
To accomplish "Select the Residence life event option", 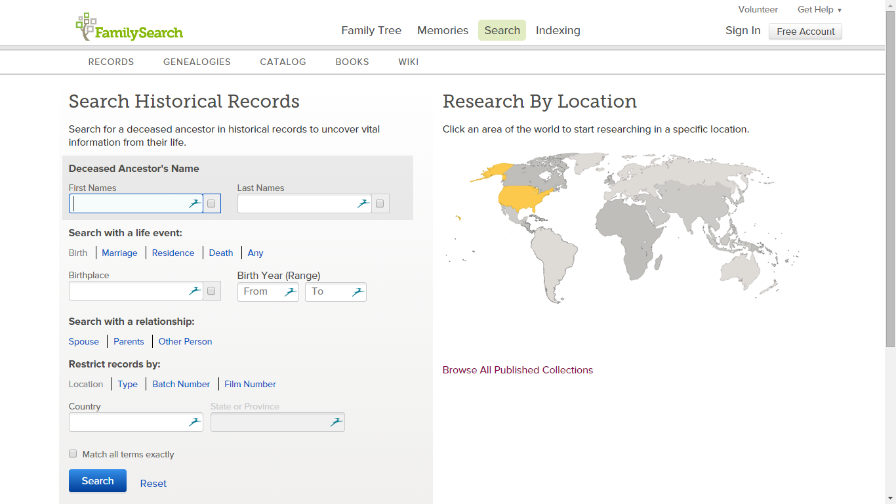I will [x=173, y=253].
